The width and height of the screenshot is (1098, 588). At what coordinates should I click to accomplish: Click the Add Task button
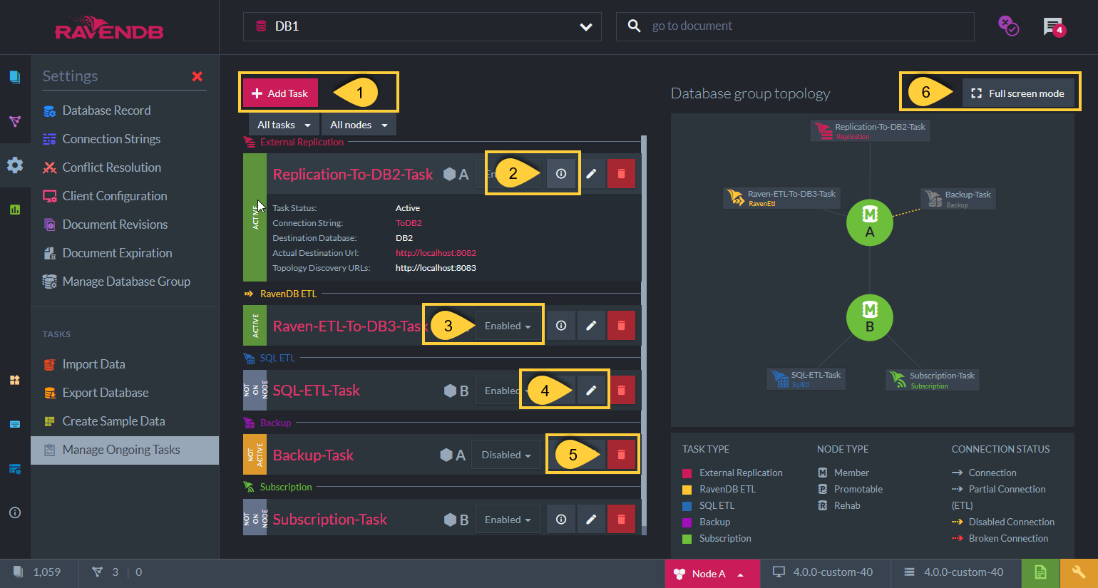click(280, 93)
